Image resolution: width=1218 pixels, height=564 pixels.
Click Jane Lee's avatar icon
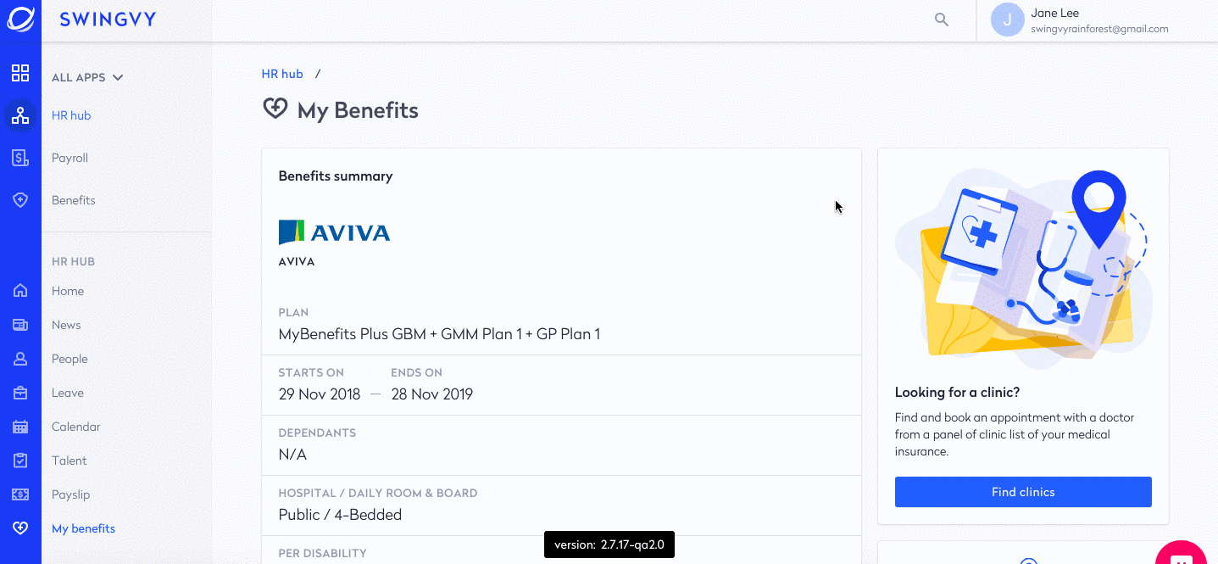1007,20
